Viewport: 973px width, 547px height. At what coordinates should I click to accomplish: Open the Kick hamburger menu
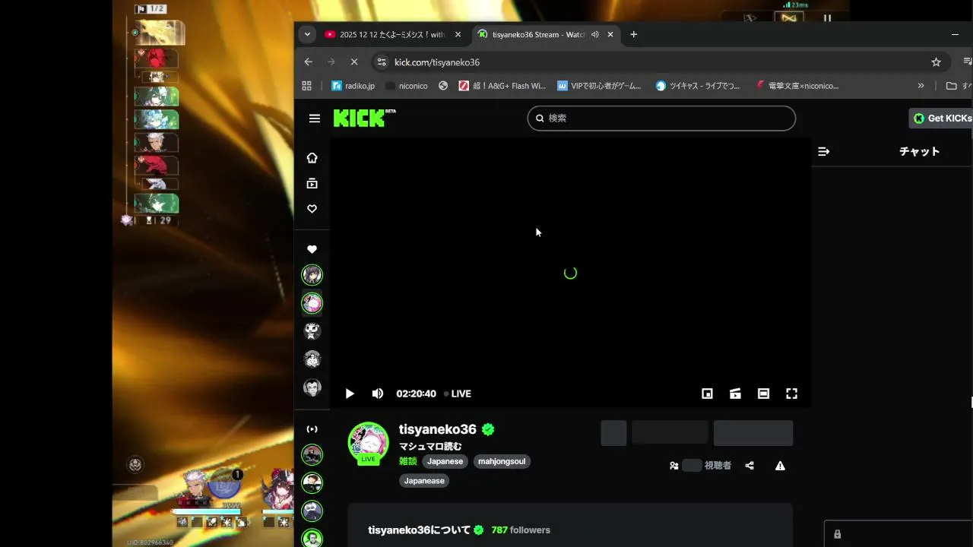point(315,118)
